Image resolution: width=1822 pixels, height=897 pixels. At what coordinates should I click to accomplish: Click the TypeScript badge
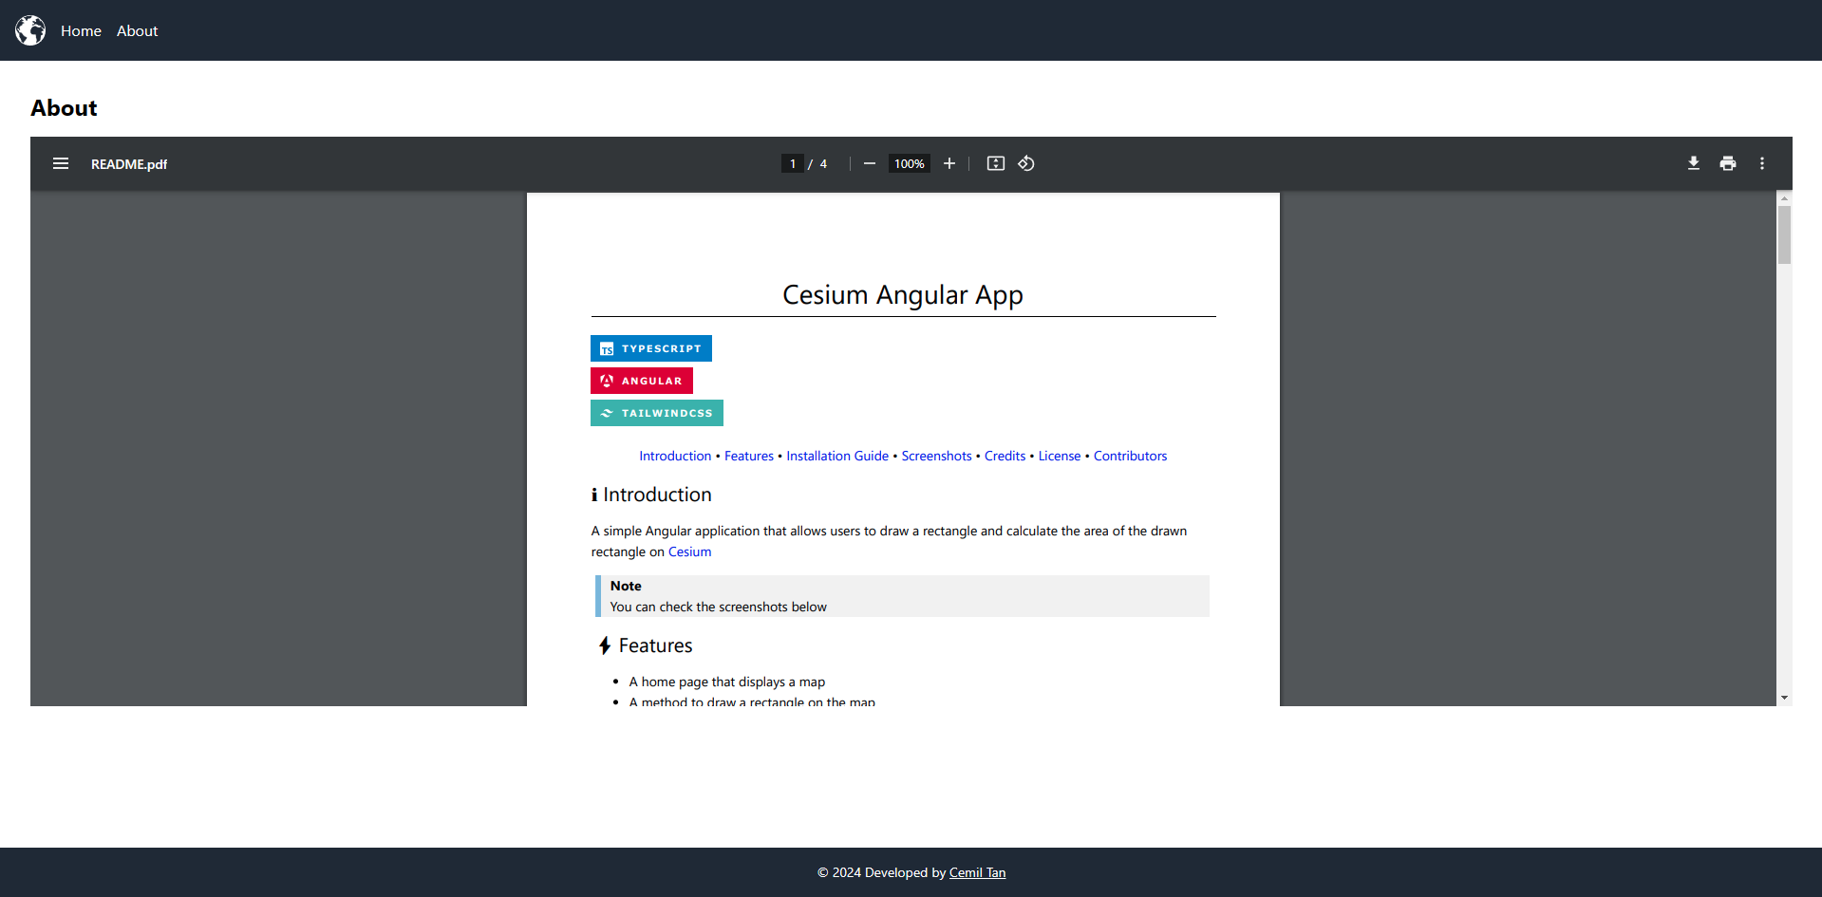tap(651, 348)
